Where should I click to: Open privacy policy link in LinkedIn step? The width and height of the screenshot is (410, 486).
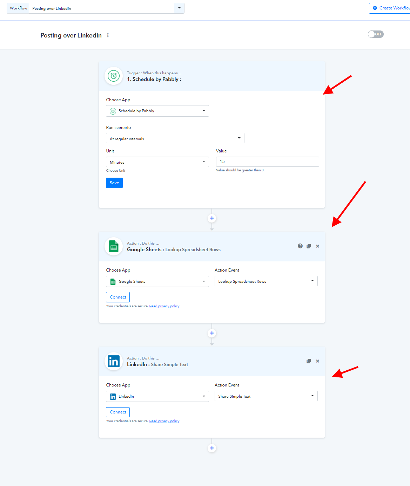pos(164,421)
